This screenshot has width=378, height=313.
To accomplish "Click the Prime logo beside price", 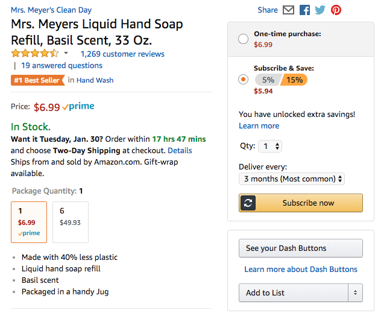I will [78, 107].
